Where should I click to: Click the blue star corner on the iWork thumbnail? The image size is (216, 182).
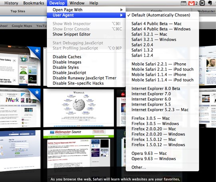[36, 92]
